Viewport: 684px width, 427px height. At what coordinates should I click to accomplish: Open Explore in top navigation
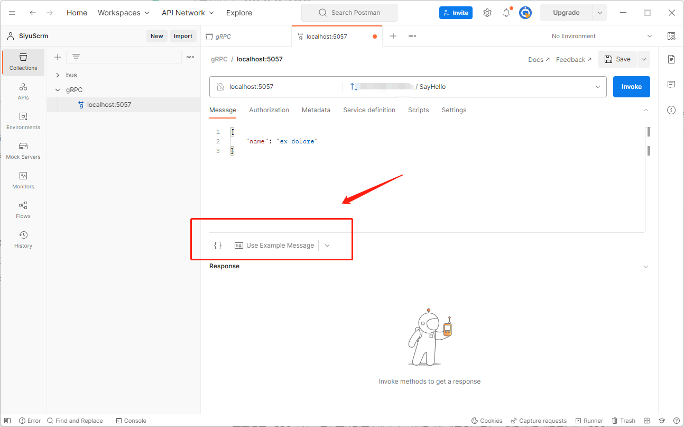point(239,13)
